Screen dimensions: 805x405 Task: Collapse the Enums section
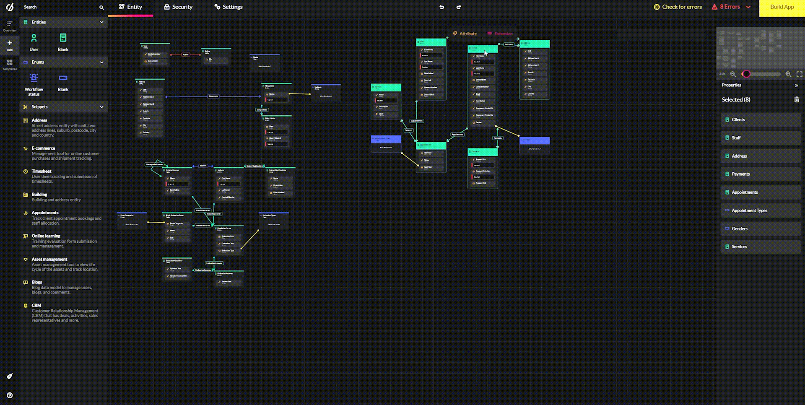101,62
